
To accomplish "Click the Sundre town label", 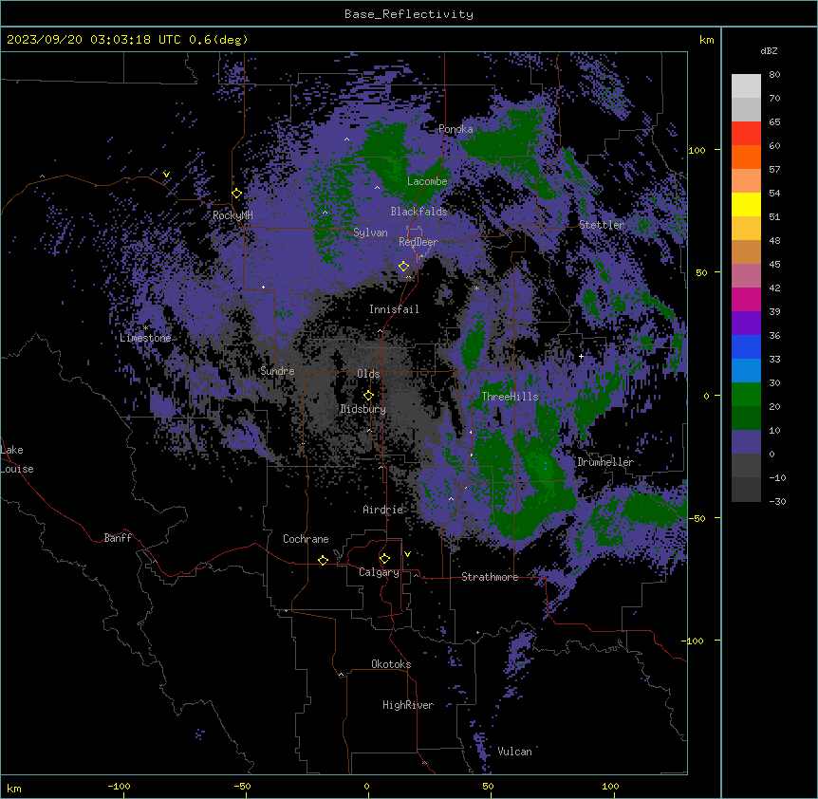I will pos(277,371).
